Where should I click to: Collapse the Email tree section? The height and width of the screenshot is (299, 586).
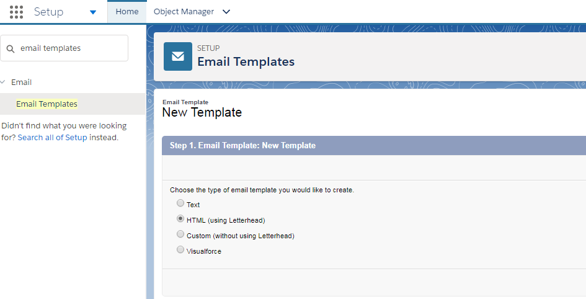point(3,82)
